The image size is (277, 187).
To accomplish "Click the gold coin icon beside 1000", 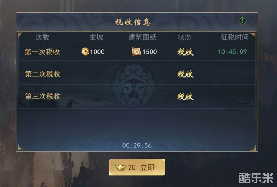I will (85, 52).
